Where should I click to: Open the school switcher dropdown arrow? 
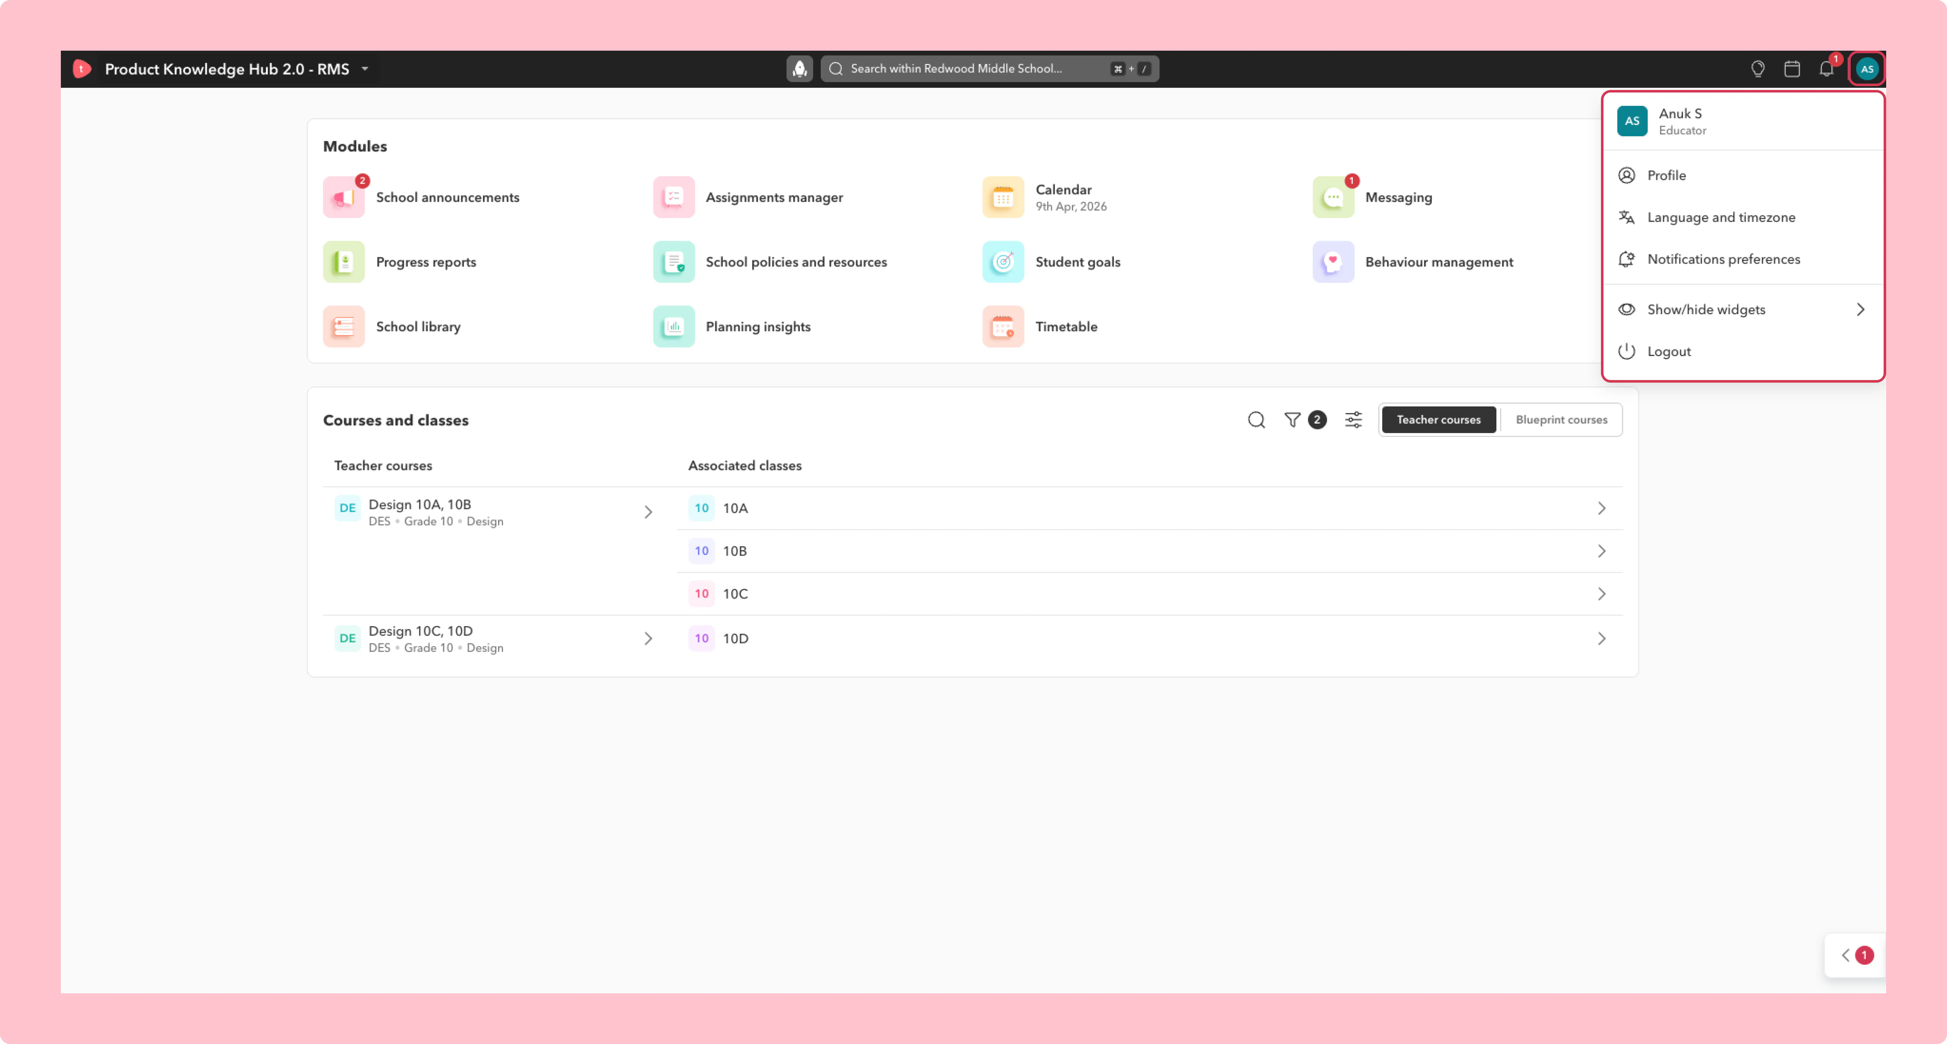pos(365,69)
